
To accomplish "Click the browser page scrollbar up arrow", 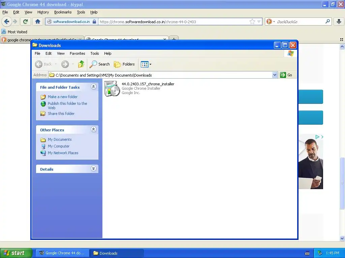I will coord(342,46).
